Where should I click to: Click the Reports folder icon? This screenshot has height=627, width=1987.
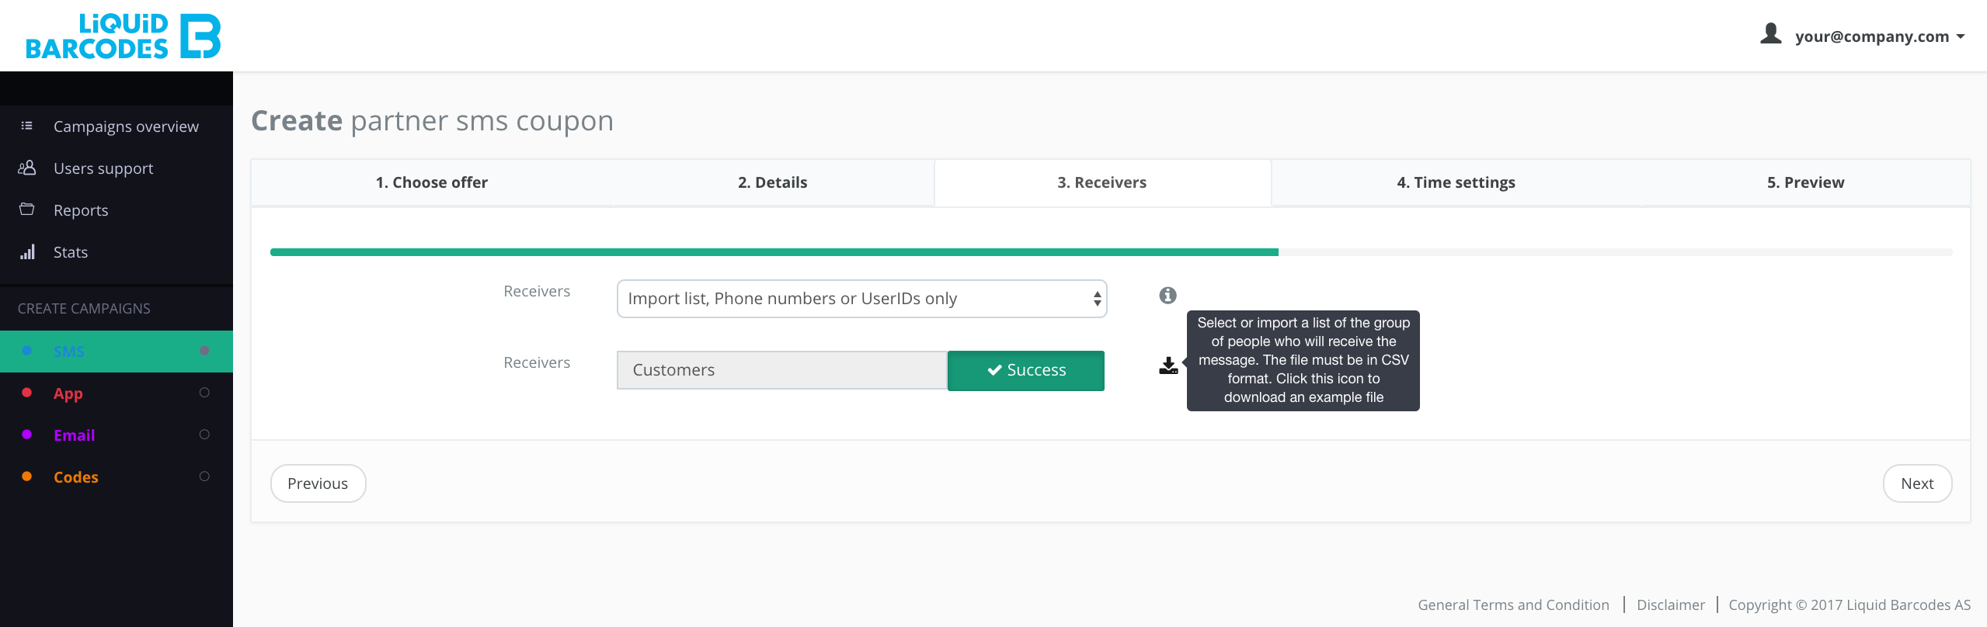[27, 209]
